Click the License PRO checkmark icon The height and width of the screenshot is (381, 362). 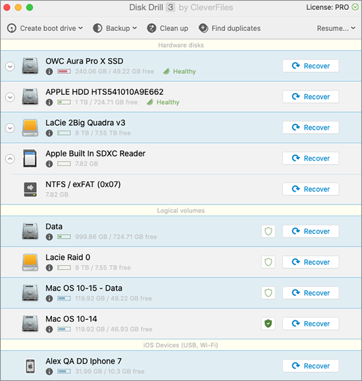click(x=355, y=7)
